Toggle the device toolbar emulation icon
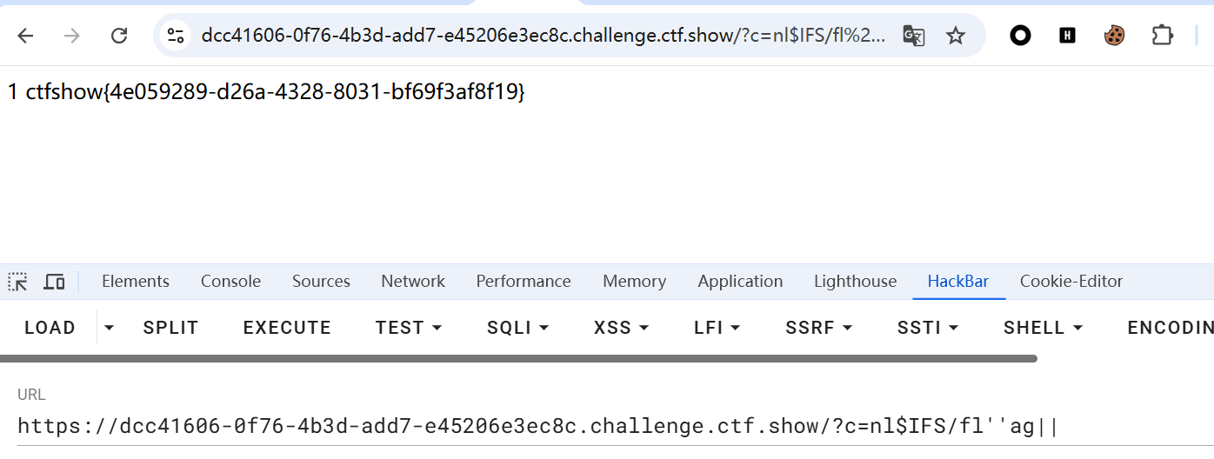 point(54,282)
